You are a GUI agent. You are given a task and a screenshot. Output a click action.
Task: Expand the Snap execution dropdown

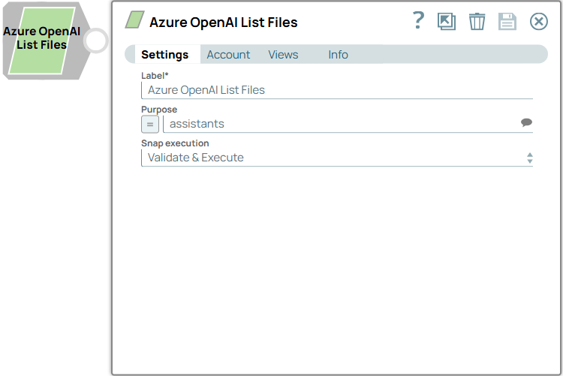pos(337,158)
